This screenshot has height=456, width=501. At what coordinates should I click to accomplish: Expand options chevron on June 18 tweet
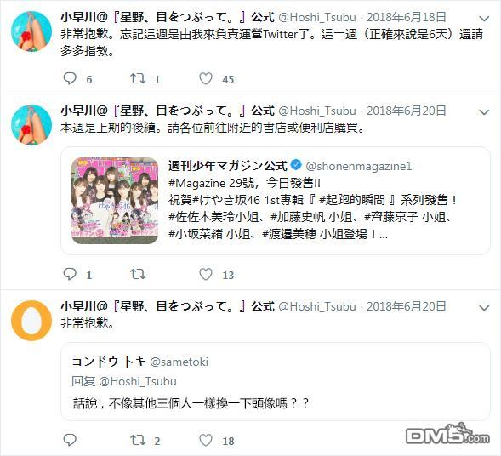coord(484,19)
